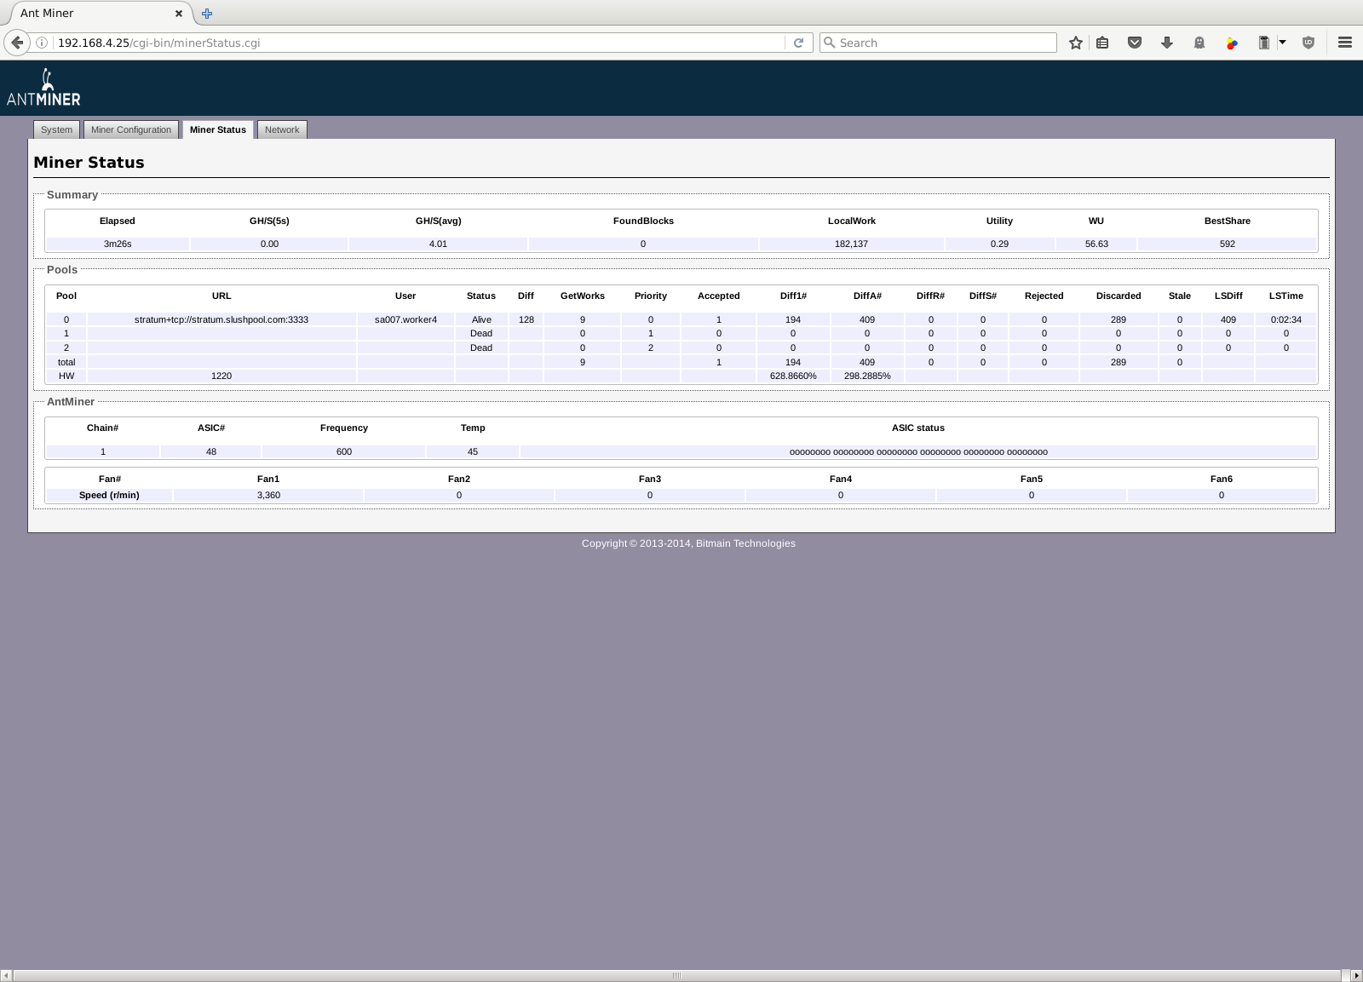Screen dimensions: 1363x982
Task: Open the uBlock Origin shield icon
Action: click(x=1308, y=43)
